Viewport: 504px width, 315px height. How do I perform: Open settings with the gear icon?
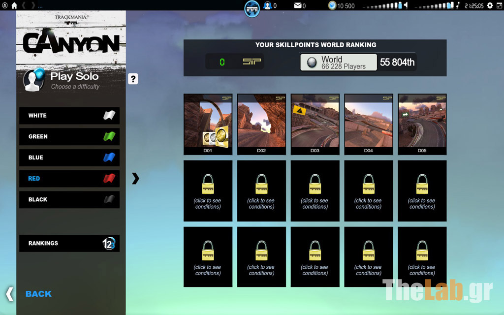click(490, 5)
